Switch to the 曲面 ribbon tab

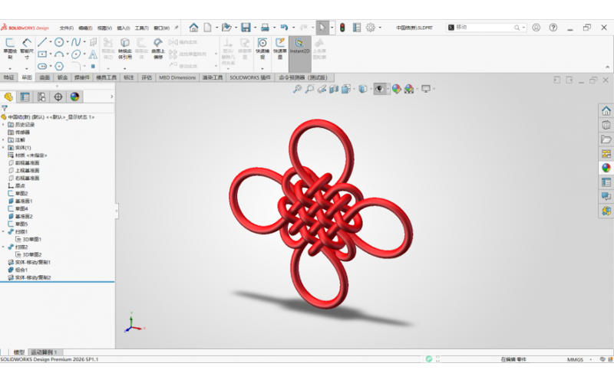point(45,77)
